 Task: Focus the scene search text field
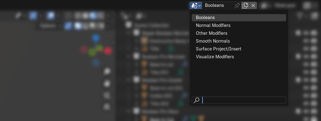(x=244, y=100)
